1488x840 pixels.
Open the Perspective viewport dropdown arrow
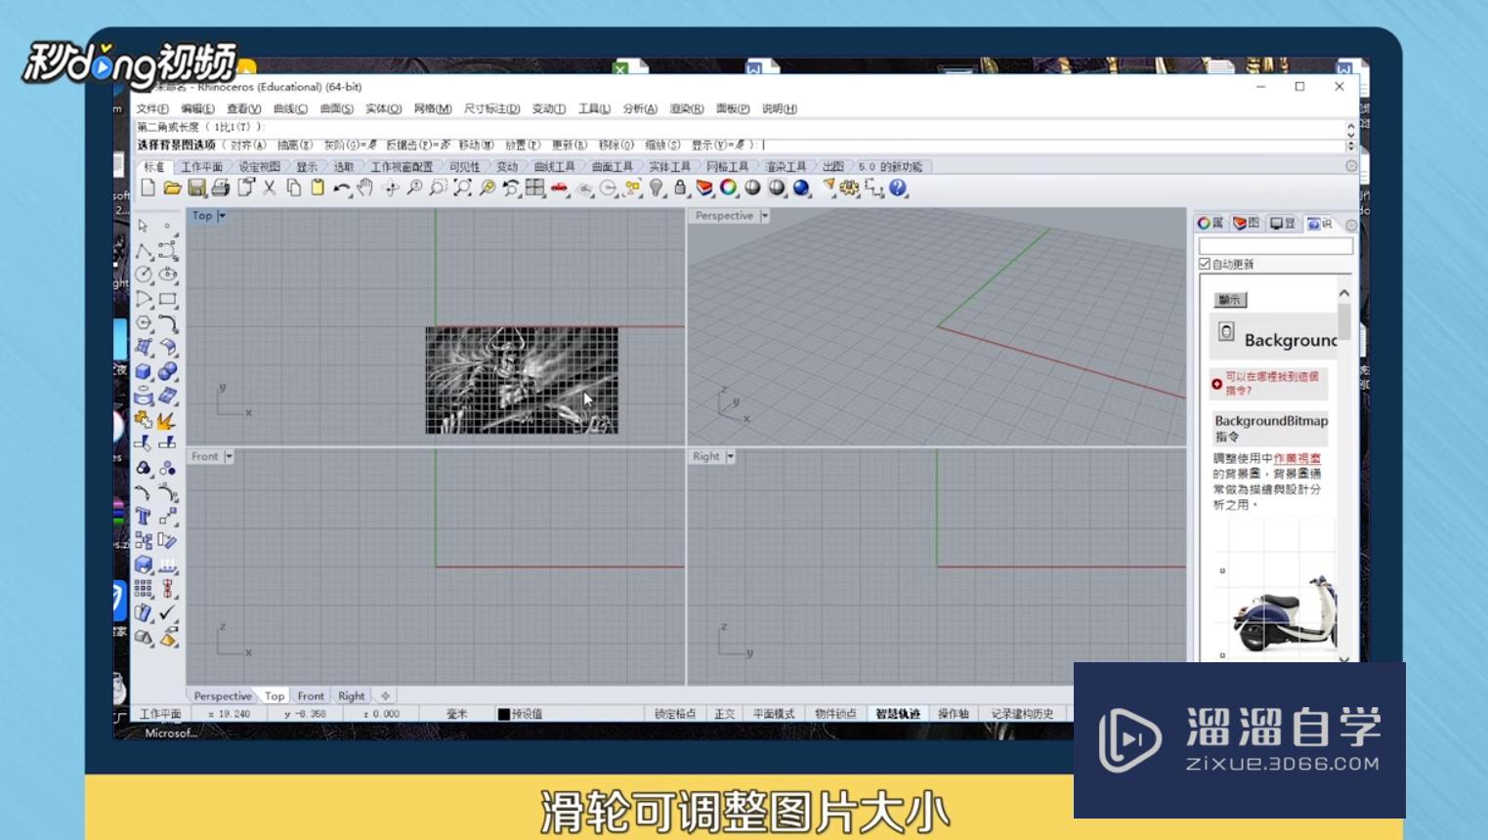tap(765, 216)
